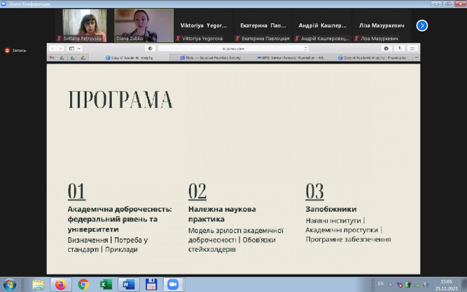Open Google Chrome from the taskbar
This screenshot has height=292, width=467.
pos(83,285)
